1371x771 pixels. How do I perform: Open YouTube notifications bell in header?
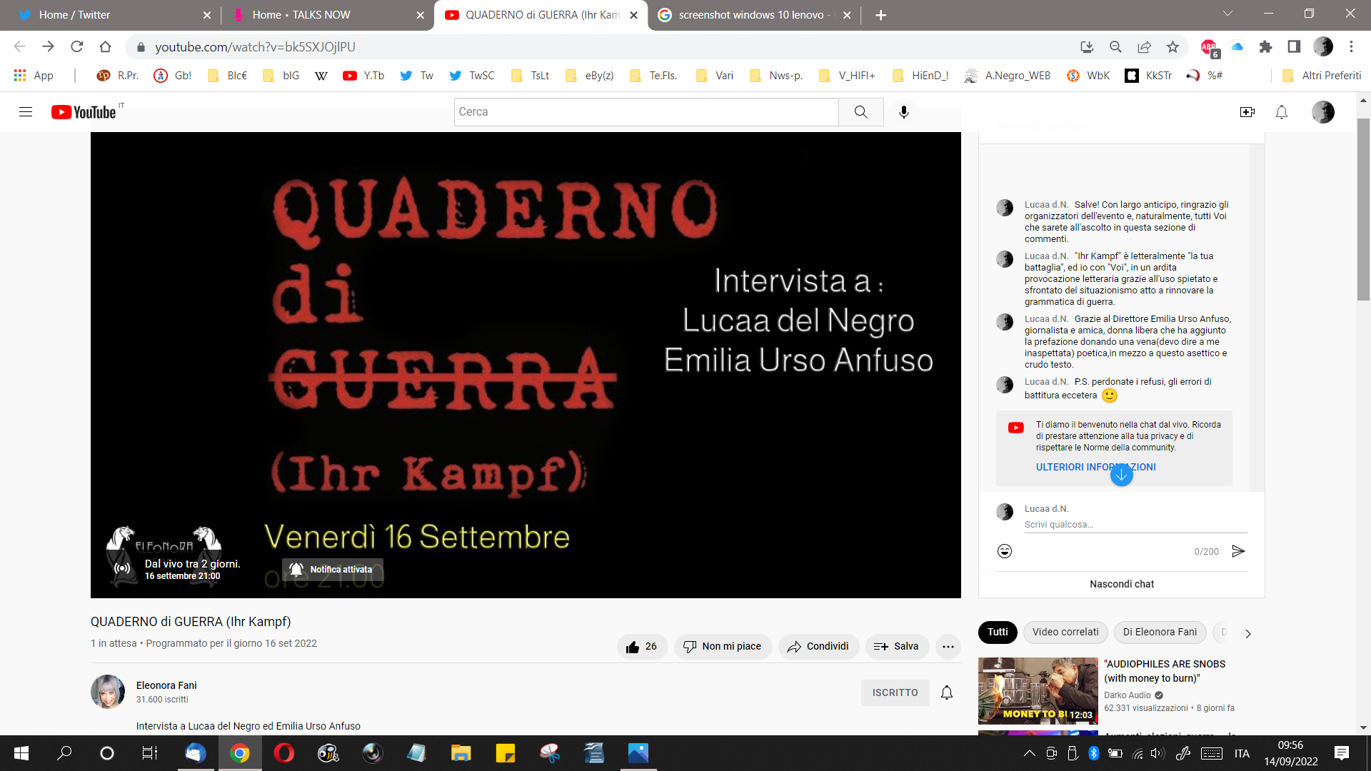[x=1282, y=112]
